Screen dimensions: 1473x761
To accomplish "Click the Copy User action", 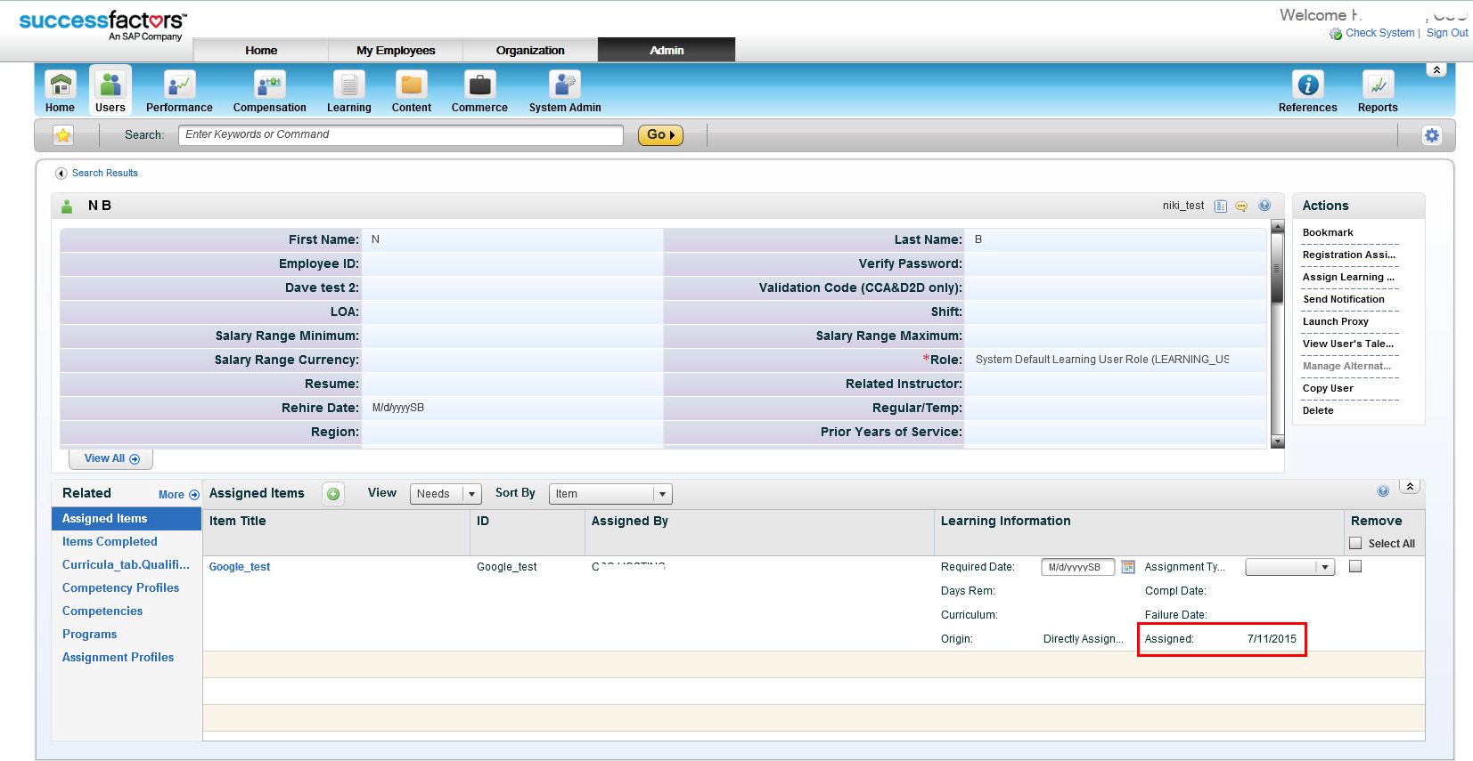I will click(1328, 389).
